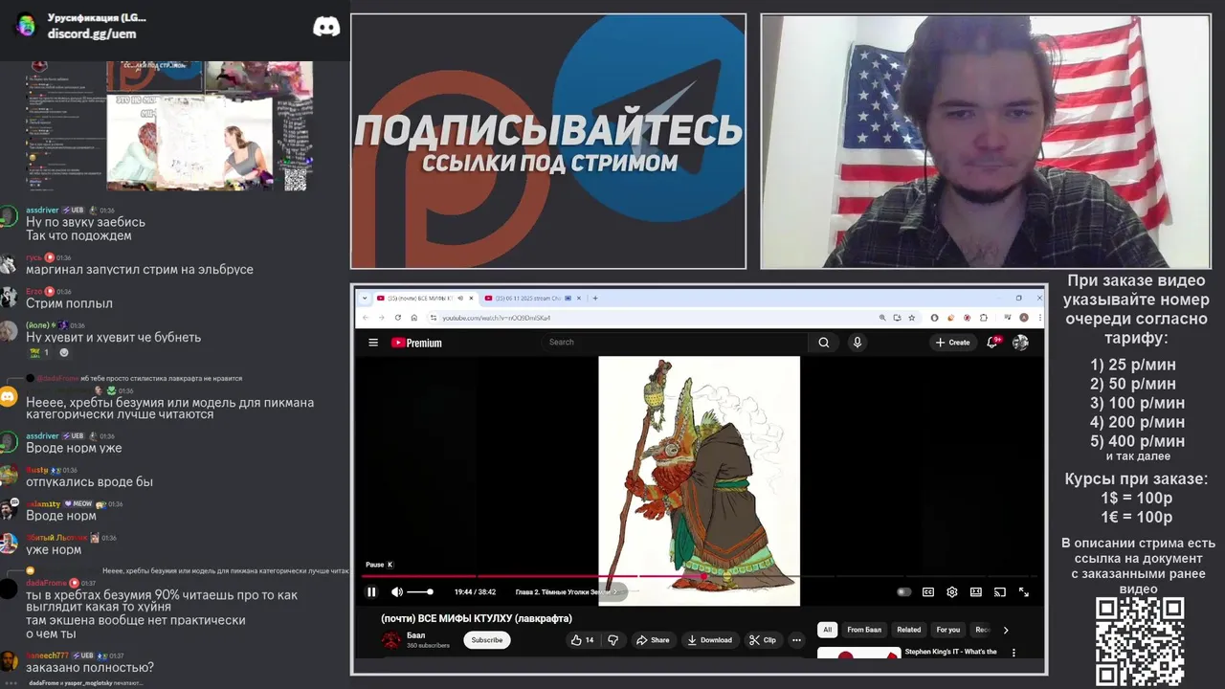Click the YouTube Premium logo
This screenshot has width=1225, height=689.
point(416,343)
